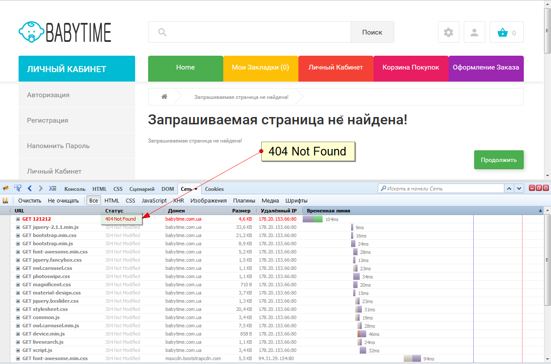Open the command line toggle icon

point(53,188)
